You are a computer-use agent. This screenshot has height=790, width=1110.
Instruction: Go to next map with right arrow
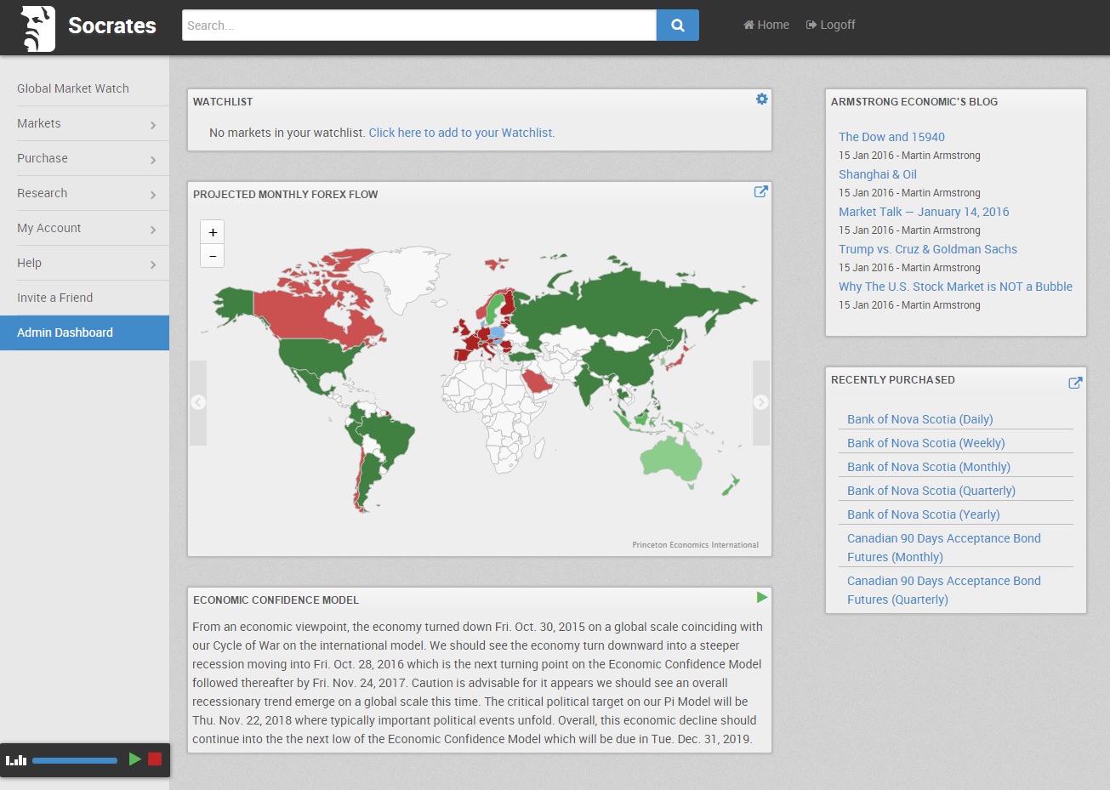[761, 402]
